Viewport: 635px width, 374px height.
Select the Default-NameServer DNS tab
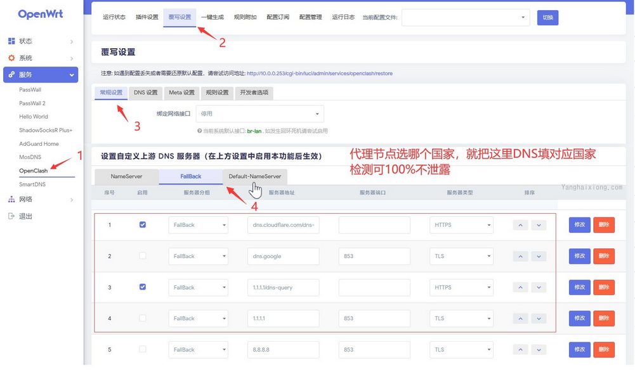click(x=255, y=176)
